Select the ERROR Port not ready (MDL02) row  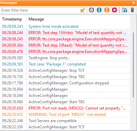pyautogui.click(x=65, y=108)
